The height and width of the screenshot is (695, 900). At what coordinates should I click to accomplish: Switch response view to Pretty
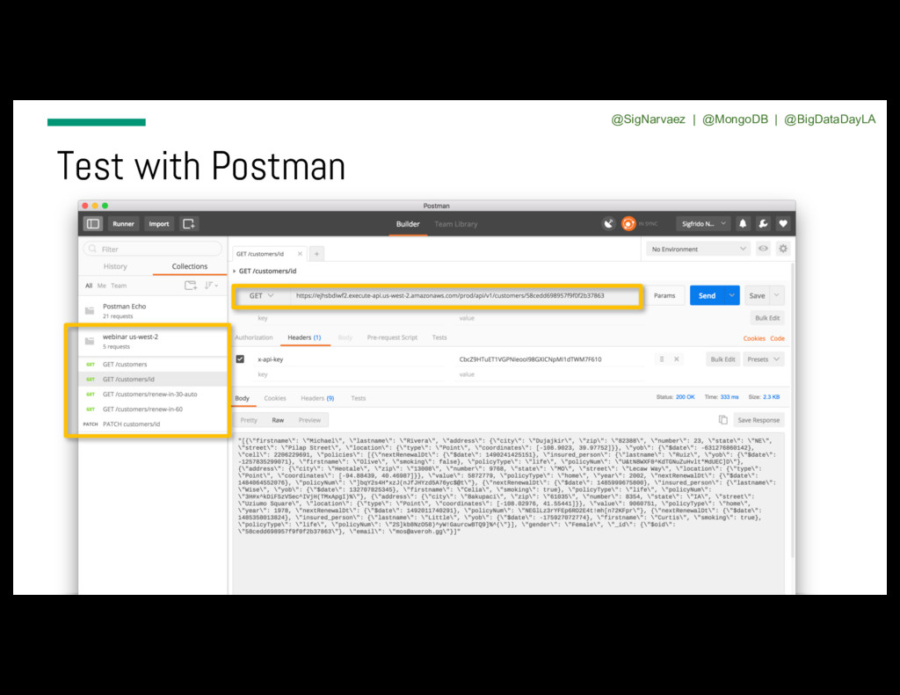pos(249,420)
